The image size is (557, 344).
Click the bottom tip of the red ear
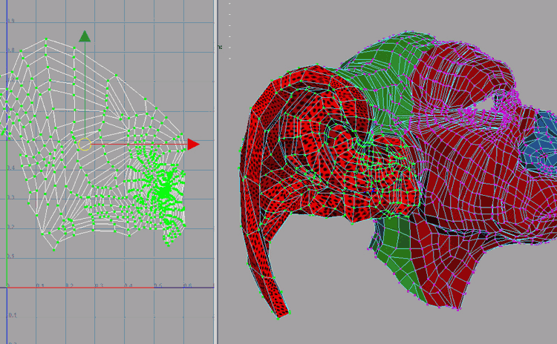pos(281,311)
